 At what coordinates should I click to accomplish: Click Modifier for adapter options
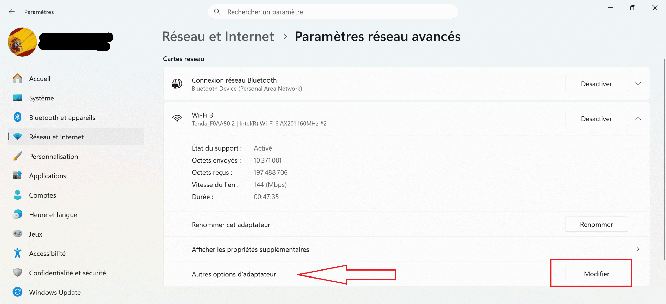click(596, 274)
